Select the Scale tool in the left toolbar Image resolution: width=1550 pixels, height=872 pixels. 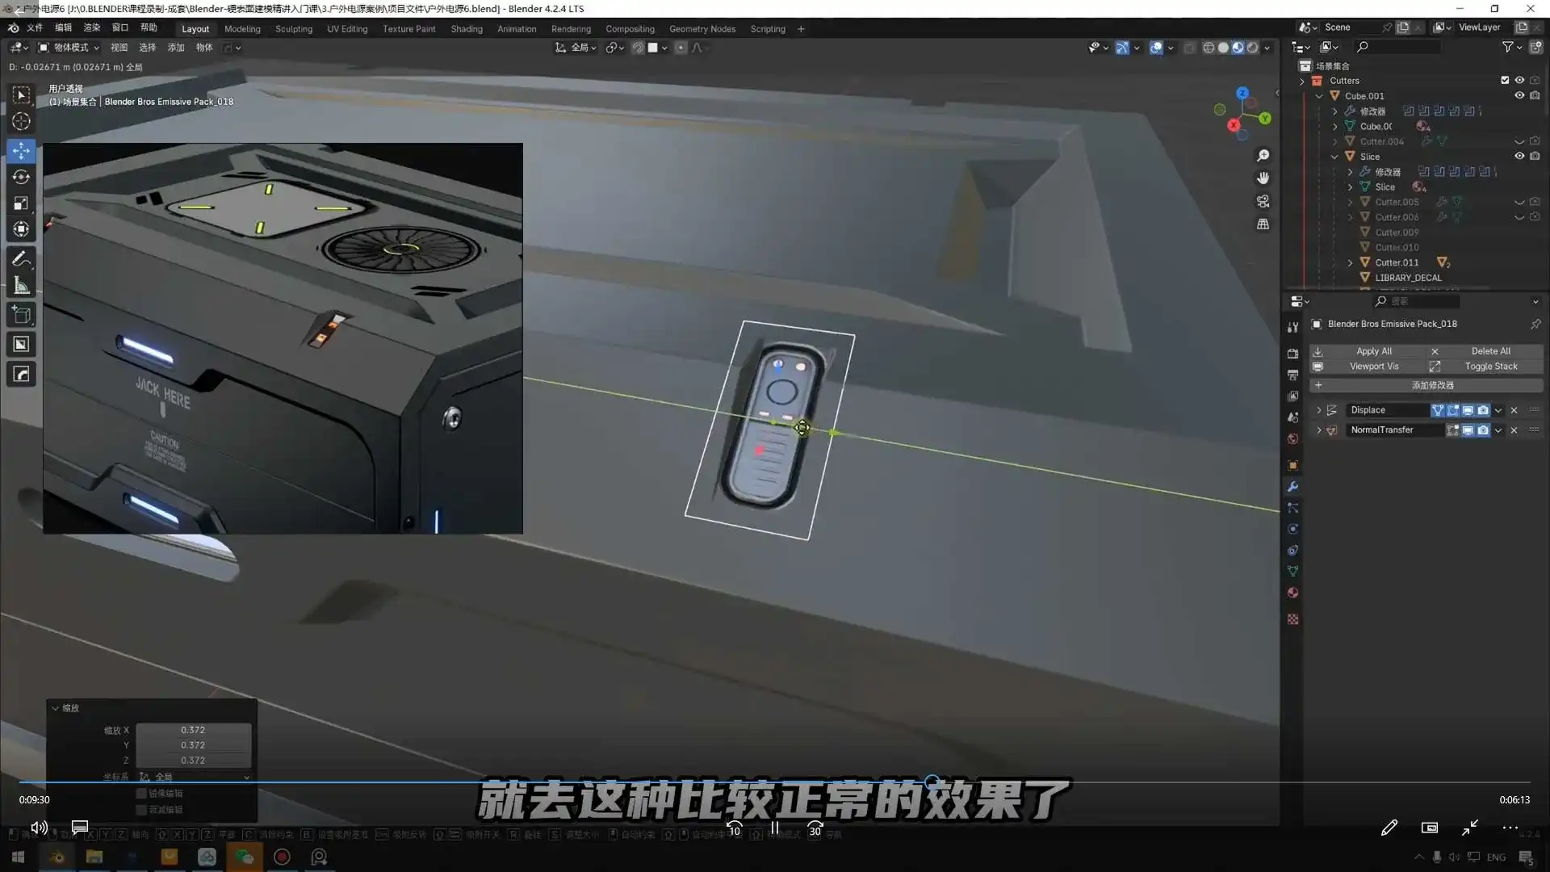[x=22, y=203]
